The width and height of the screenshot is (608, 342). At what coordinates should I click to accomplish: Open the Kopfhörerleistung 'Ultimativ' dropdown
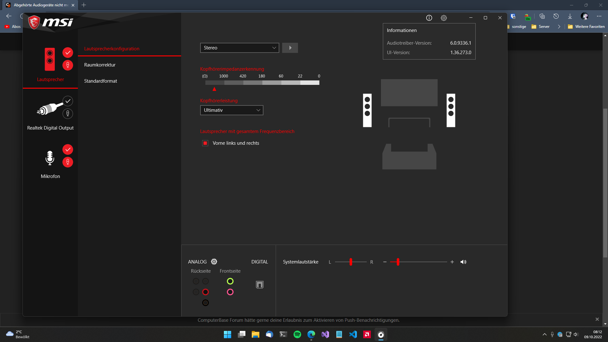click(x=231, y=110)
